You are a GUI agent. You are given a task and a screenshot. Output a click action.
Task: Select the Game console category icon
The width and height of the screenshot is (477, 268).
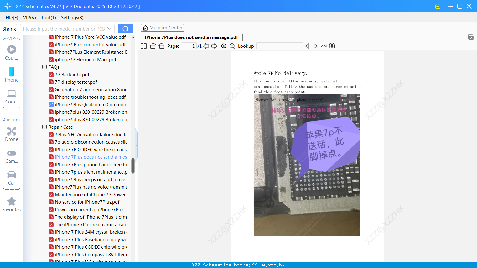coord(12,156)
